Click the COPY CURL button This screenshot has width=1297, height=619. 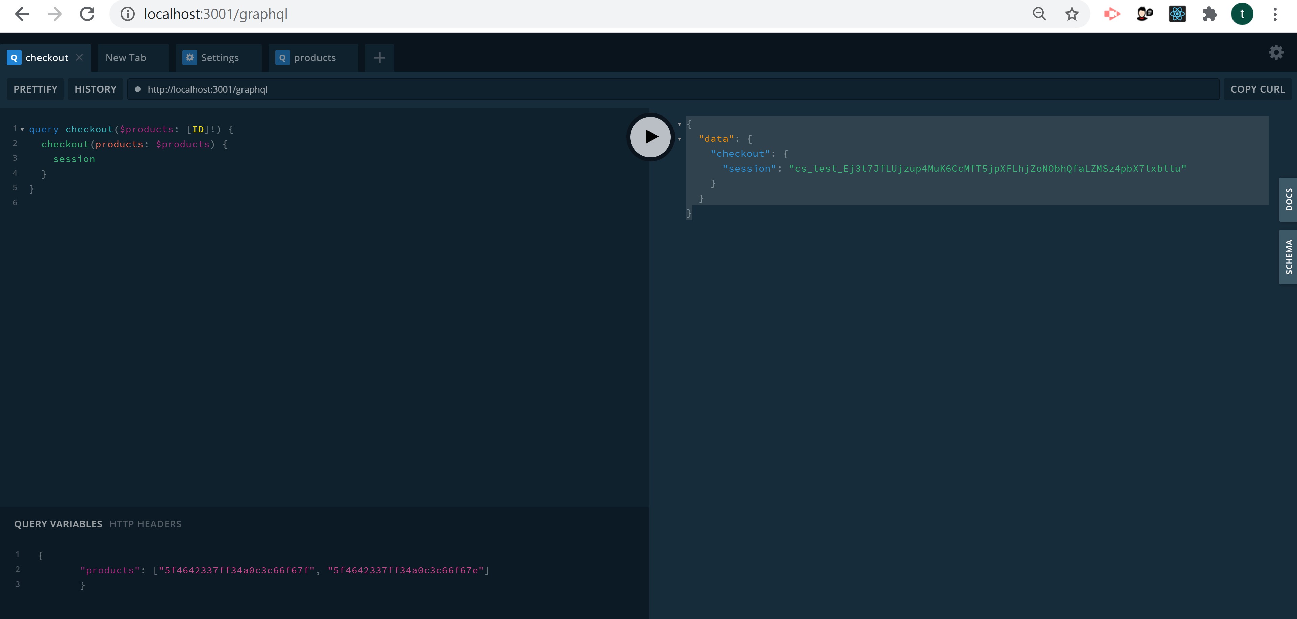click(x=1257, y=89)
